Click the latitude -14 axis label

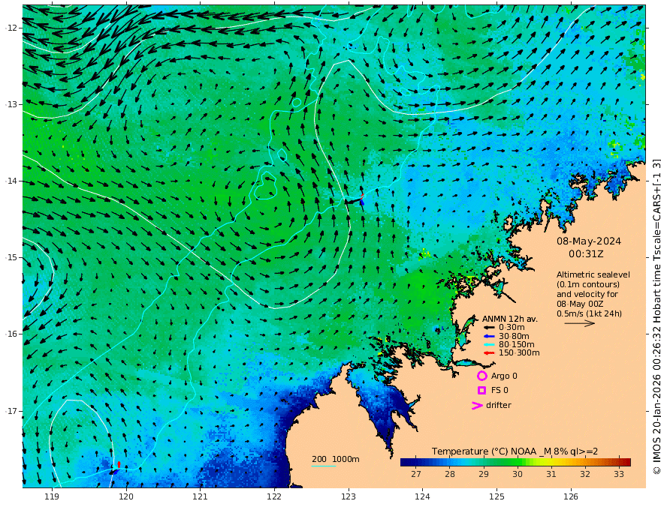click(11, 181)
